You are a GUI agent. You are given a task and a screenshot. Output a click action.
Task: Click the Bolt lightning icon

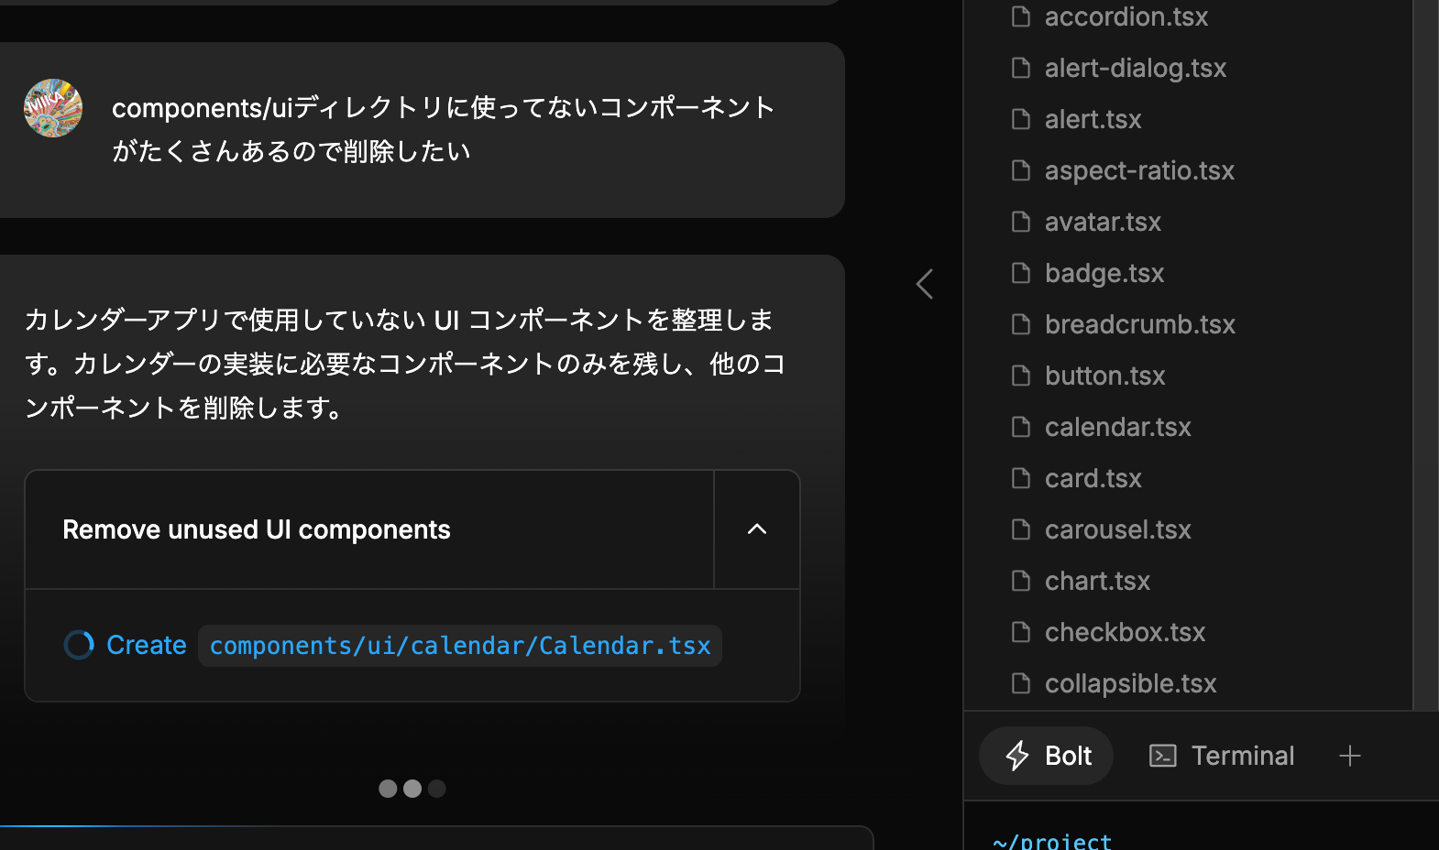coord(1017,756)
